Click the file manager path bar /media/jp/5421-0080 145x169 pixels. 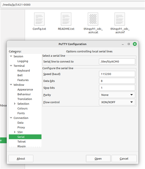tap(73, 5)
